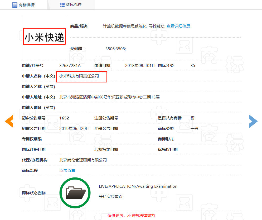Click the 申请/注册号 field label
Viewport: 262px width, 220px height.
[x=33, y=66]
